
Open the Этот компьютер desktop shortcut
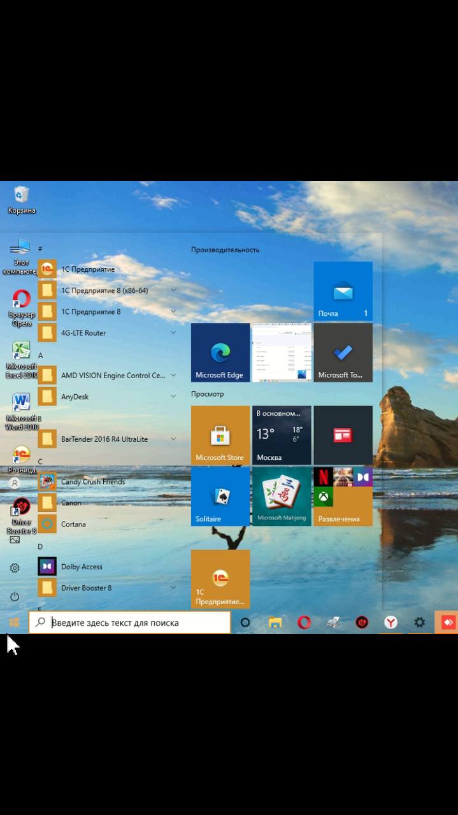click(x=20, y=257)
